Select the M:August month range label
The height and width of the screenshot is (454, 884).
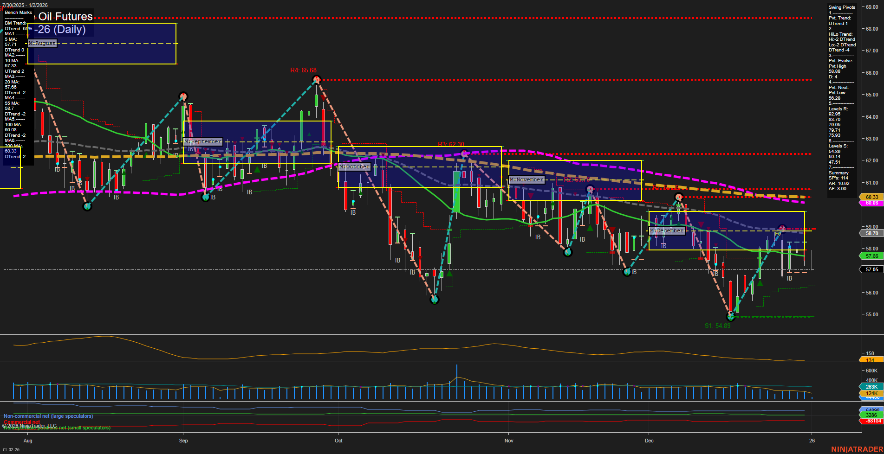(x=42, y=43)
